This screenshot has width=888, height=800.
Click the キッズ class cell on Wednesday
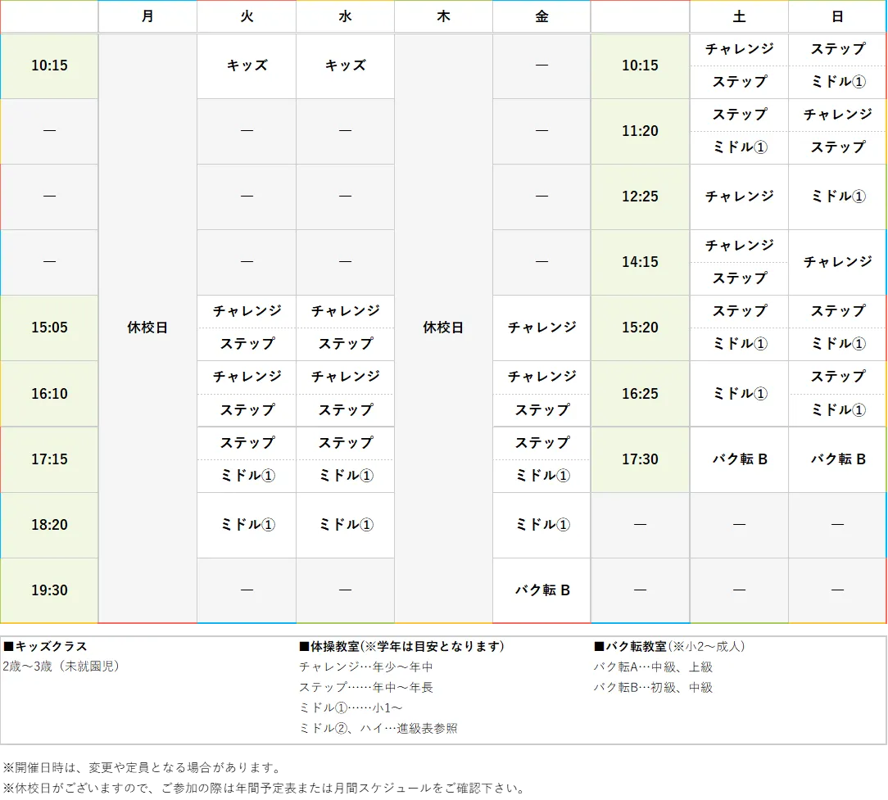point(344,66)
